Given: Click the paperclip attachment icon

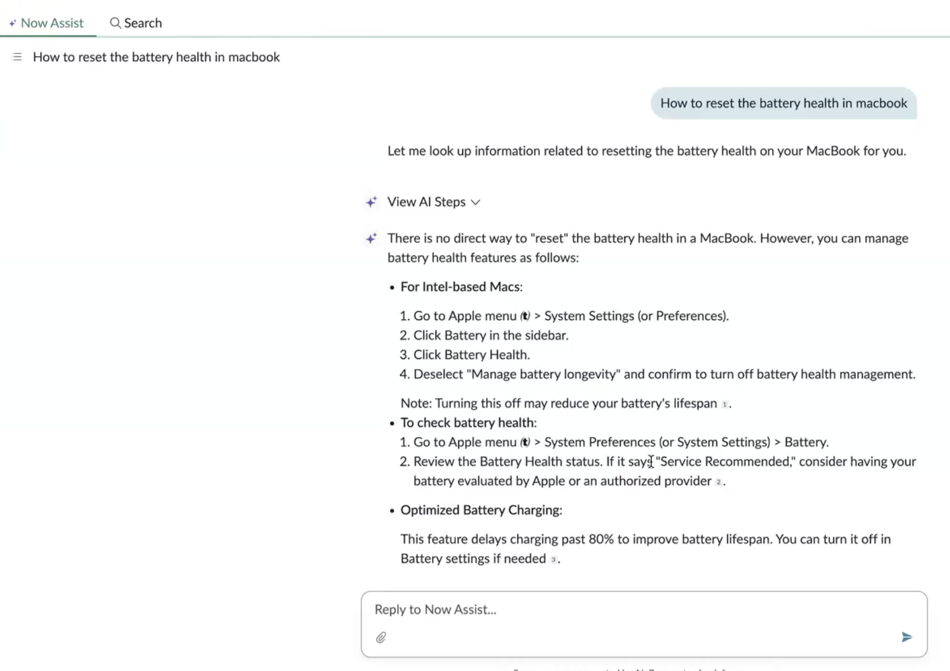Looking at the screenshot, I should [x=381, y=637].
